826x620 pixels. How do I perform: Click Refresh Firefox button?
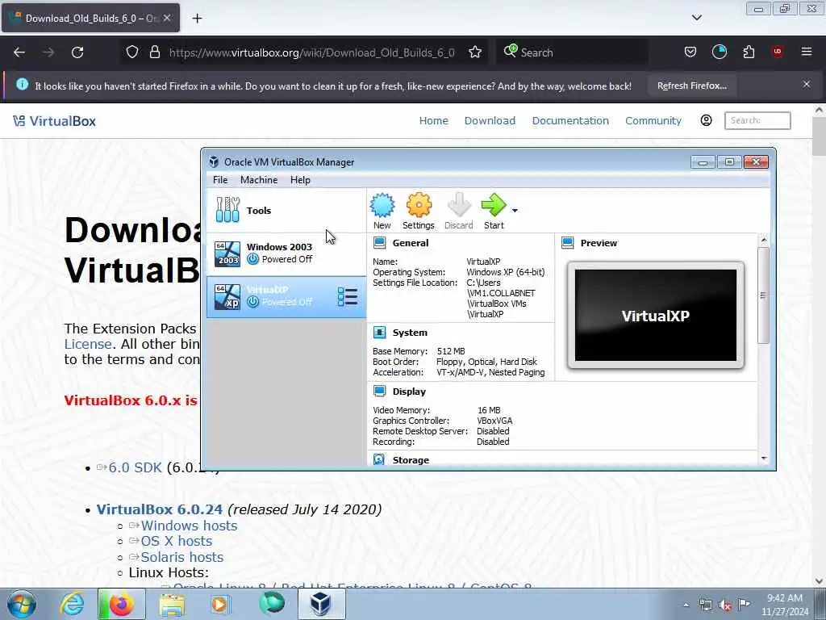pos(691,86)
